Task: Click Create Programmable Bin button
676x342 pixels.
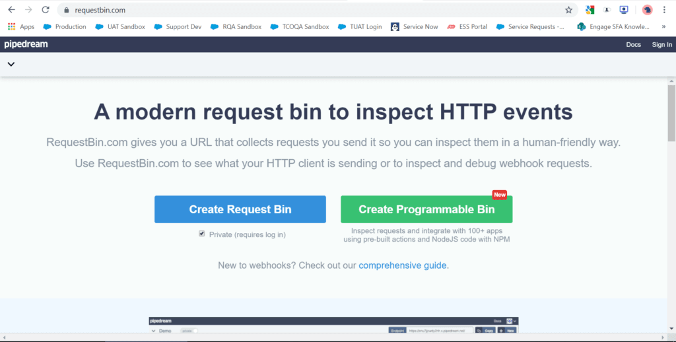Action: click(x=426, y=209)
